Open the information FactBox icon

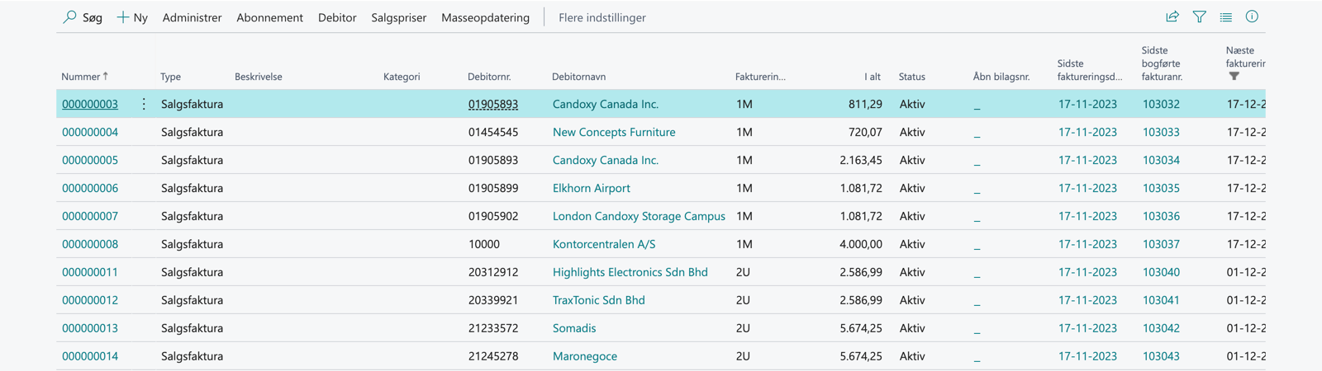(1252, 16)
